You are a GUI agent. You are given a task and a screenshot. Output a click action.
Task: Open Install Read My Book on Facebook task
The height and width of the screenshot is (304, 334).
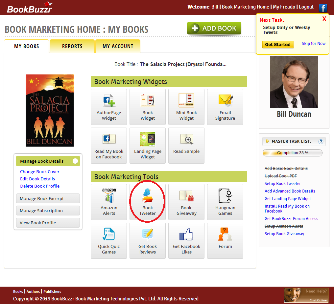coord(287,208)
